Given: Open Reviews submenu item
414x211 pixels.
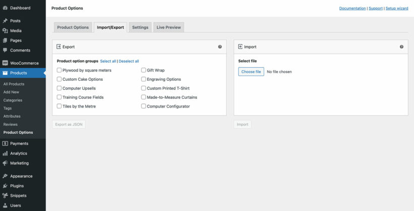Looking at the screenshot, I should [10, 124].
